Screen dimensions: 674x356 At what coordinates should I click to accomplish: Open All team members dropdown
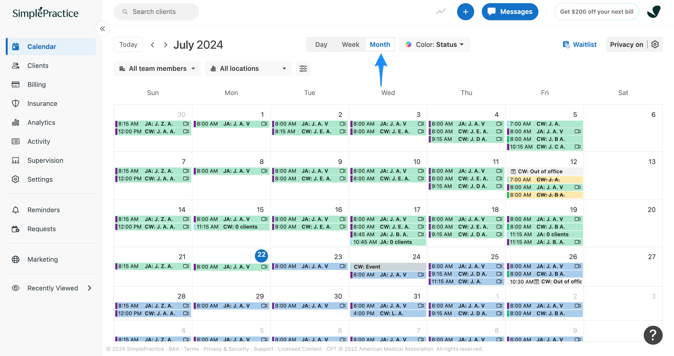[x=157, y=69]
